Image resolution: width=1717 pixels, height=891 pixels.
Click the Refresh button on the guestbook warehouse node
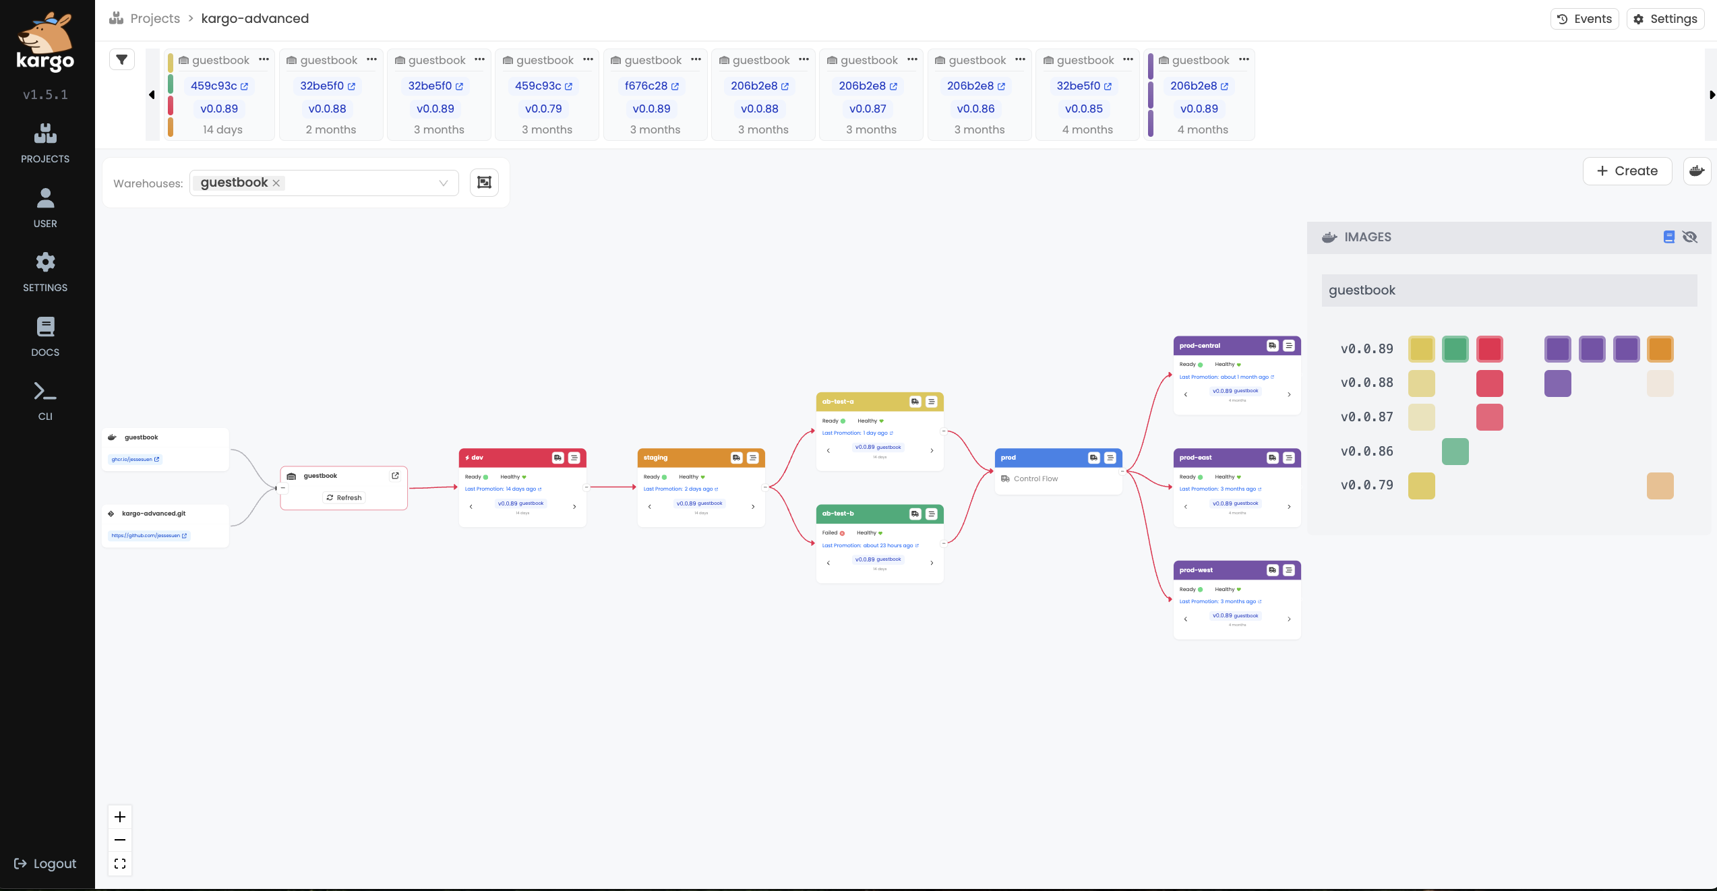click(344, 497)
